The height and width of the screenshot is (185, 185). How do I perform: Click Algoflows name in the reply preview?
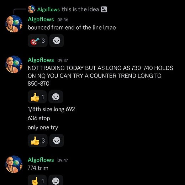(48, 10)
